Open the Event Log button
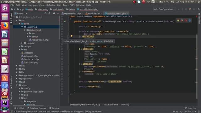 (191, 108)
